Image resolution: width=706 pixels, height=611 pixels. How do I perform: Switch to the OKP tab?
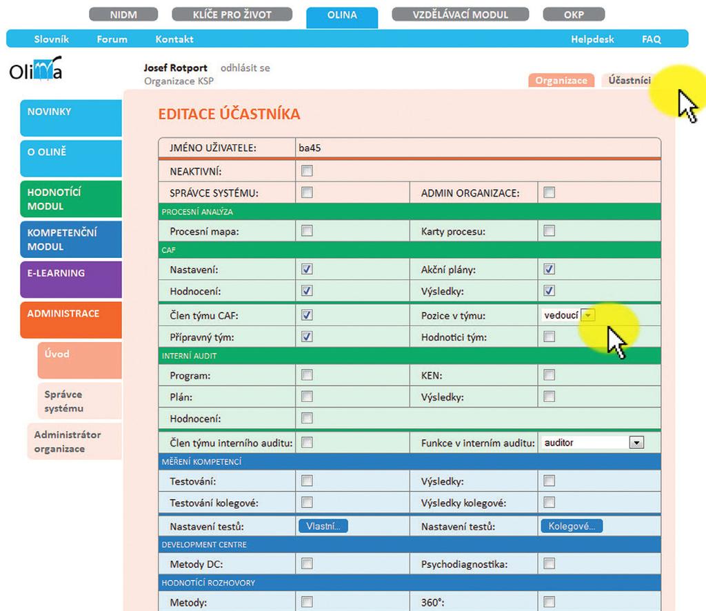point(574,14)
